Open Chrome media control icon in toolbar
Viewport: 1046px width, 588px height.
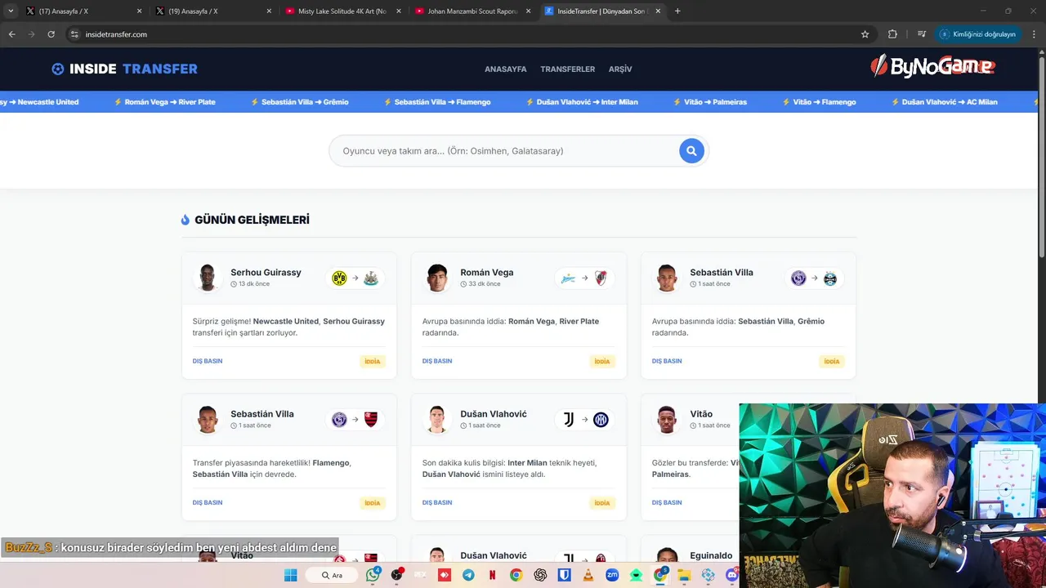922,34
